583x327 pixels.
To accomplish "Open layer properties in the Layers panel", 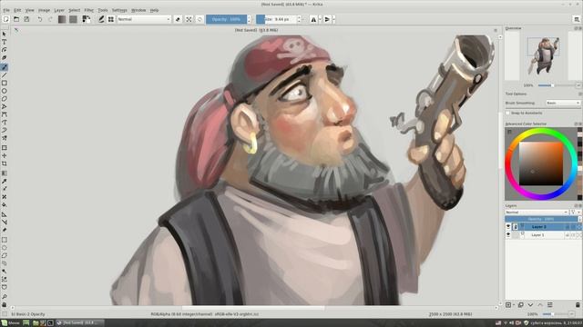I will 549,305.
